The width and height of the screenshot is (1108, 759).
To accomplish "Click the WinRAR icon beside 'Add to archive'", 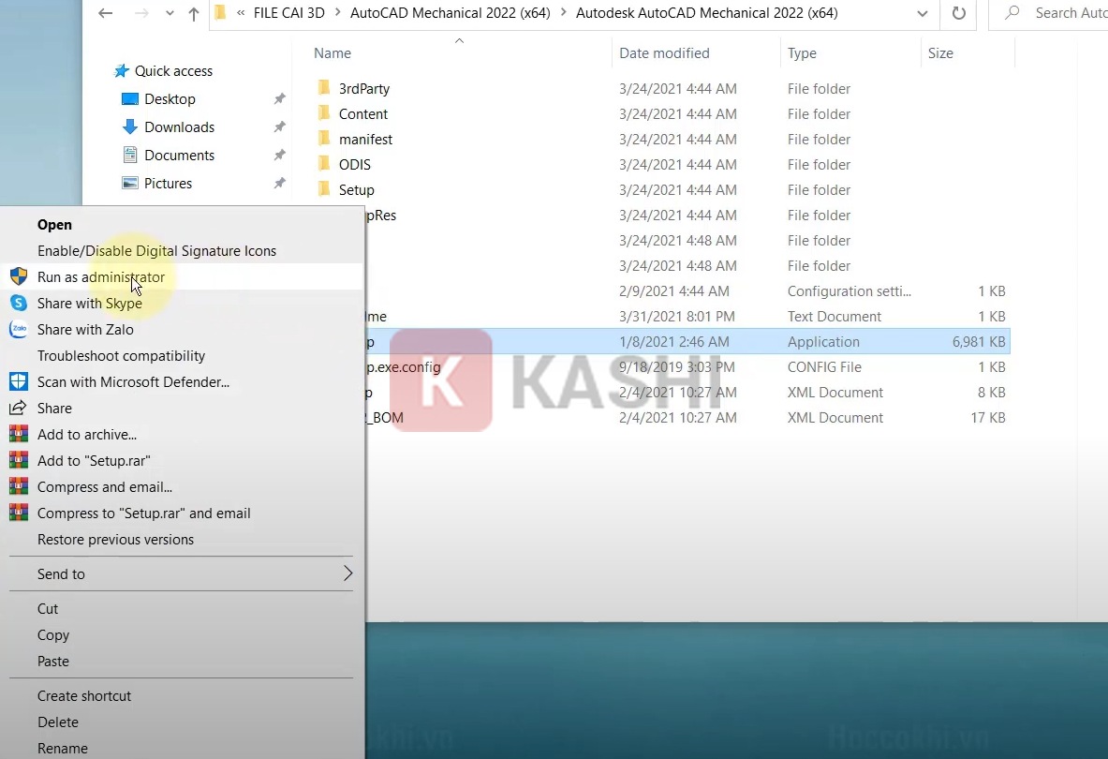I will point(20,434).
